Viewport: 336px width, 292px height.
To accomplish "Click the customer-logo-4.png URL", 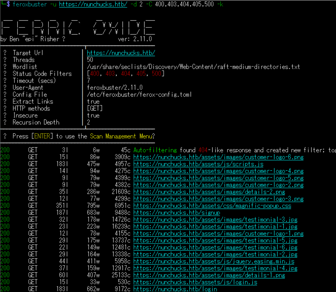I will coord(218,171).
